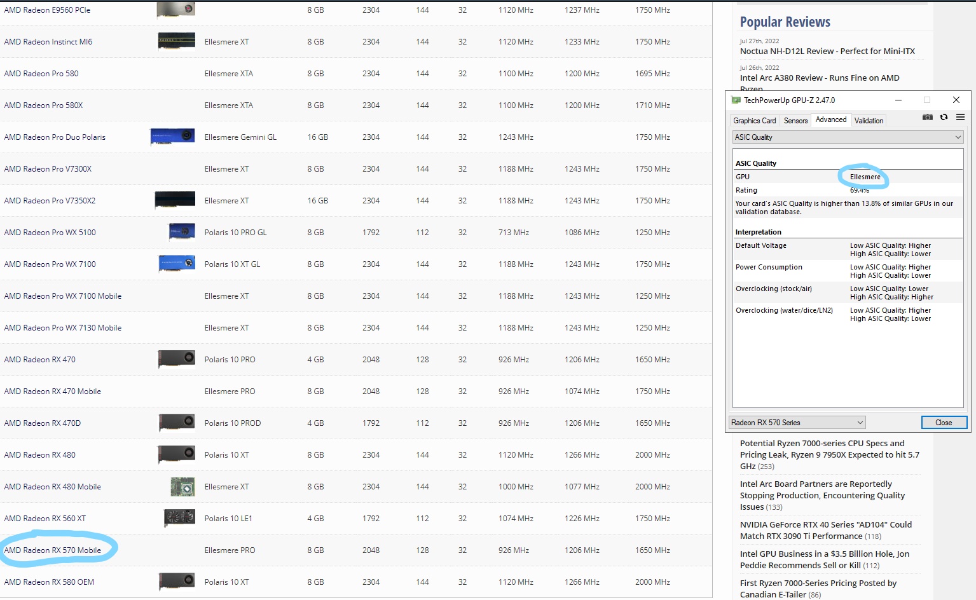Click AMD Radeon Pro WX 7130 Mobile link

click(x=63, y=328)
